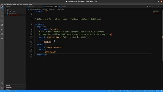Open the Docker view whale icon
163x92 pixels.
coord(2,38)
